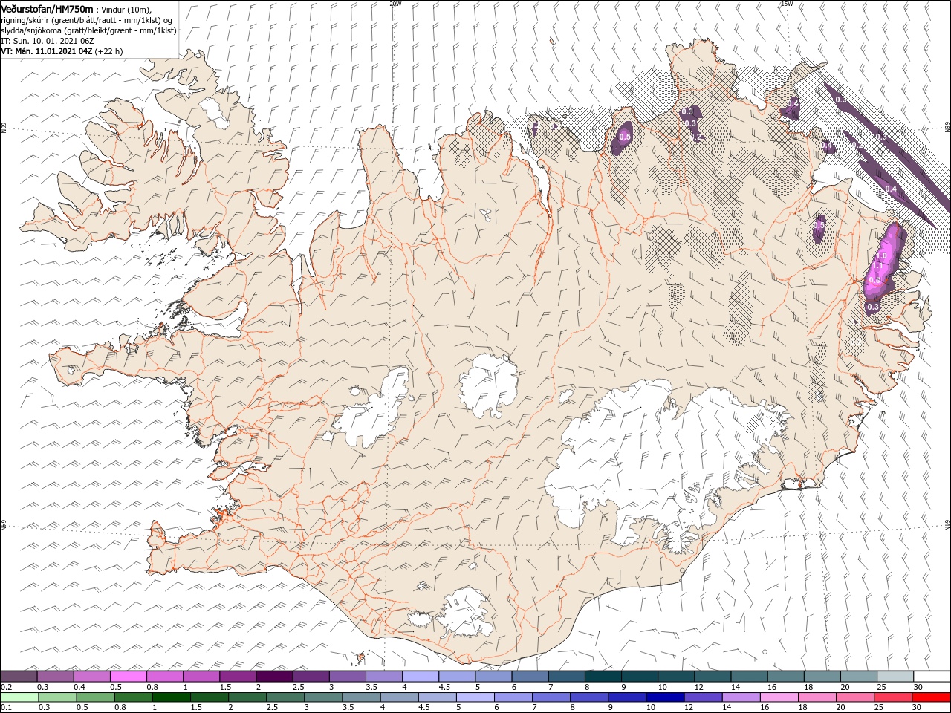Click the '20W' longitude label at top
This screenshot has width=951, height=713.
(x=395, y=4)
